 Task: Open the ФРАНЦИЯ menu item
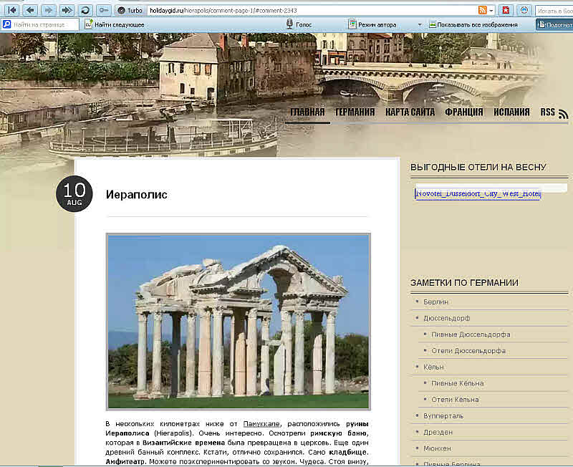coord(463,112)
